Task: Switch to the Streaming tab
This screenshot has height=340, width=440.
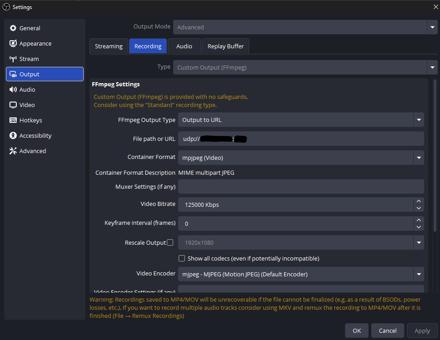Action: 109,46
